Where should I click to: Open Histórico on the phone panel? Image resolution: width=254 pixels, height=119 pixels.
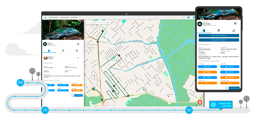234,88
